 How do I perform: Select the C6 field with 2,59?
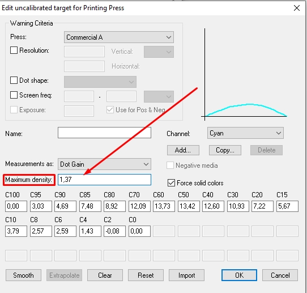pyautogui.click(x=65, y=231)
